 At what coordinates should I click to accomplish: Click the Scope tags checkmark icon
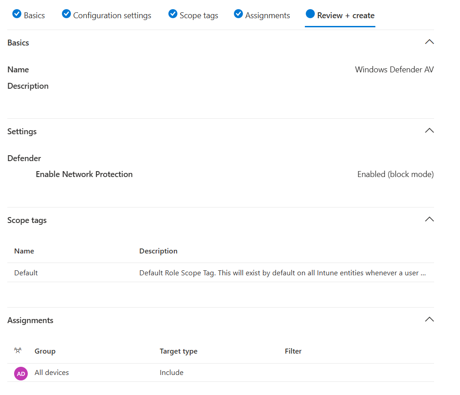172,14
